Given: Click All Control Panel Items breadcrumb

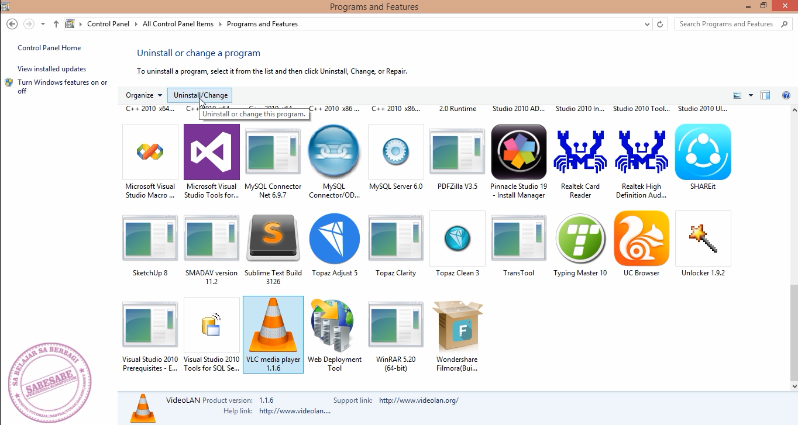Looking at the screenshot, I should 178,24.
